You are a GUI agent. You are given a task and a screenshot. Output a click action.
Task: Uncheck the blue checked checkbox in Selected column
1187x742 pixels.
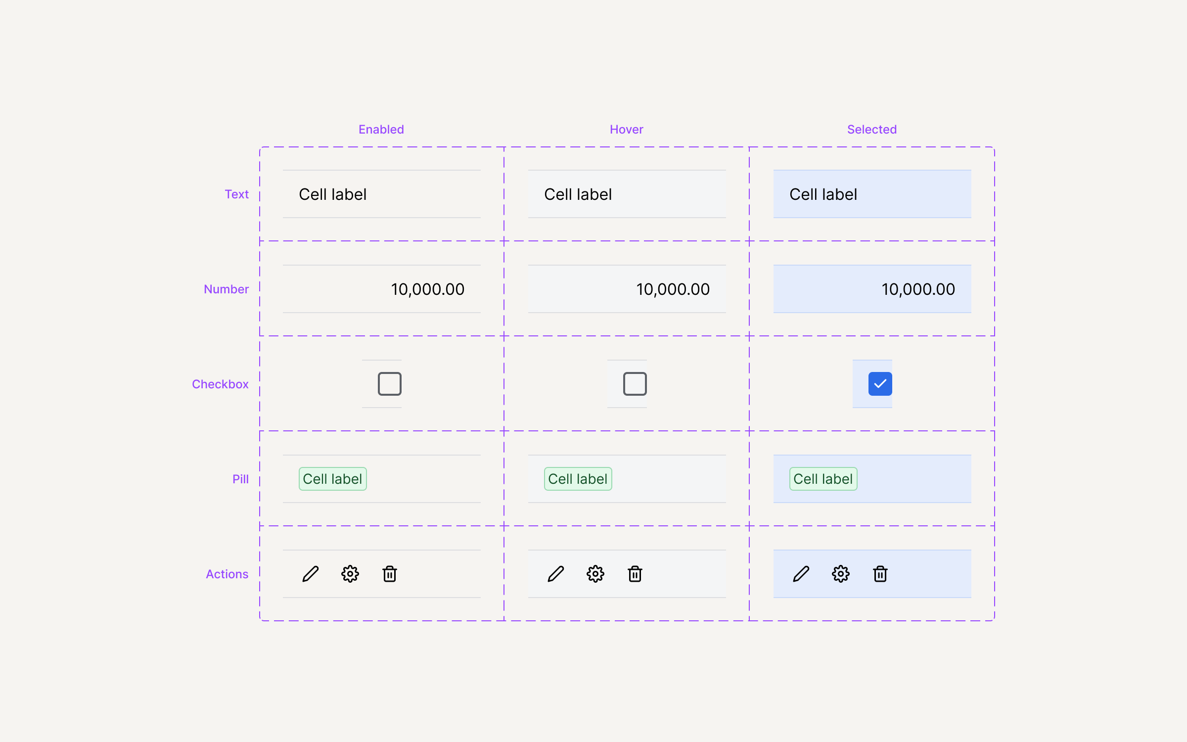[880, 384]
